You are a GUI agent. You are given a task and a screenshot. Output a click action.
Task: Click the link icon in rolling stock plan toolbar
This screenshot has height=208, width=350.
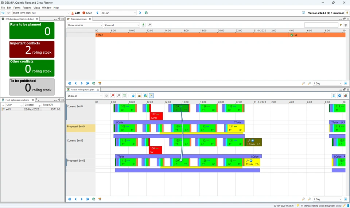[x=106, y=96]
